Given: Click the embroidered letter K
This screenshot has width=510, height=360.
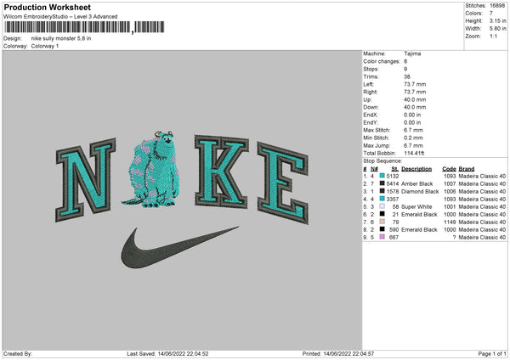Looking at the screenshot, I should click(x=222, y=172).
